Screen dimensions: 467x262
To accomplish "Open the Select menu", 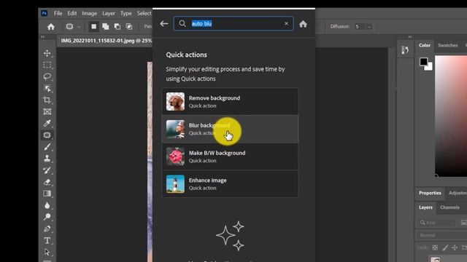I will coord(144,13).
